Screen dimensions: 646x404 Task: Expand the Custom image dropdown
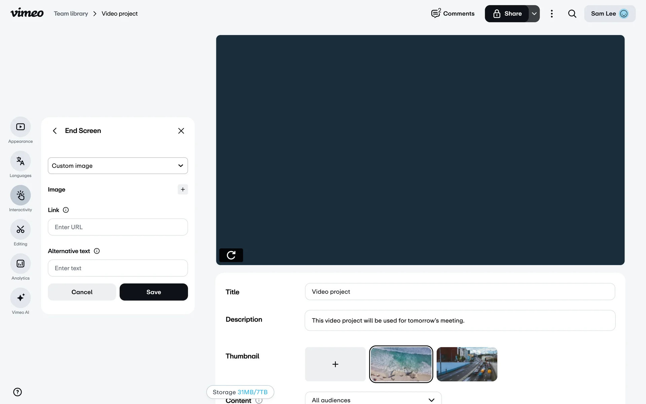tap(118, 166)
